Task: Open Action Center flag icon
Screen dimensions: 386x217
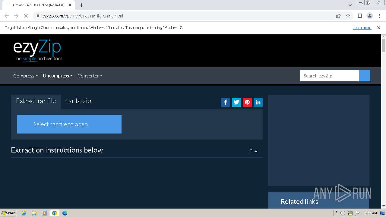Action: [357, 213]
